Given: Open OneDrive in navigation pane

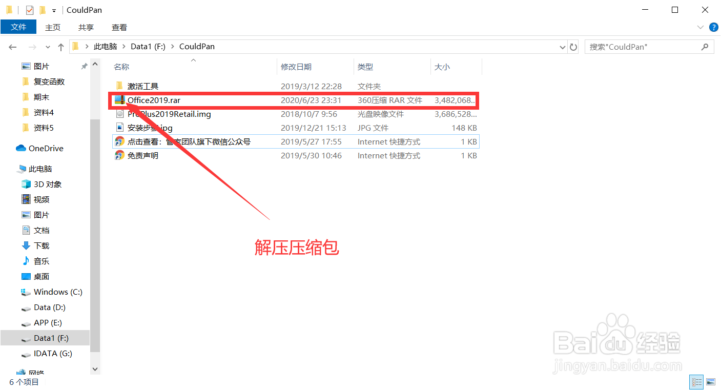Looking at the screenshot, I should (46, 148).
